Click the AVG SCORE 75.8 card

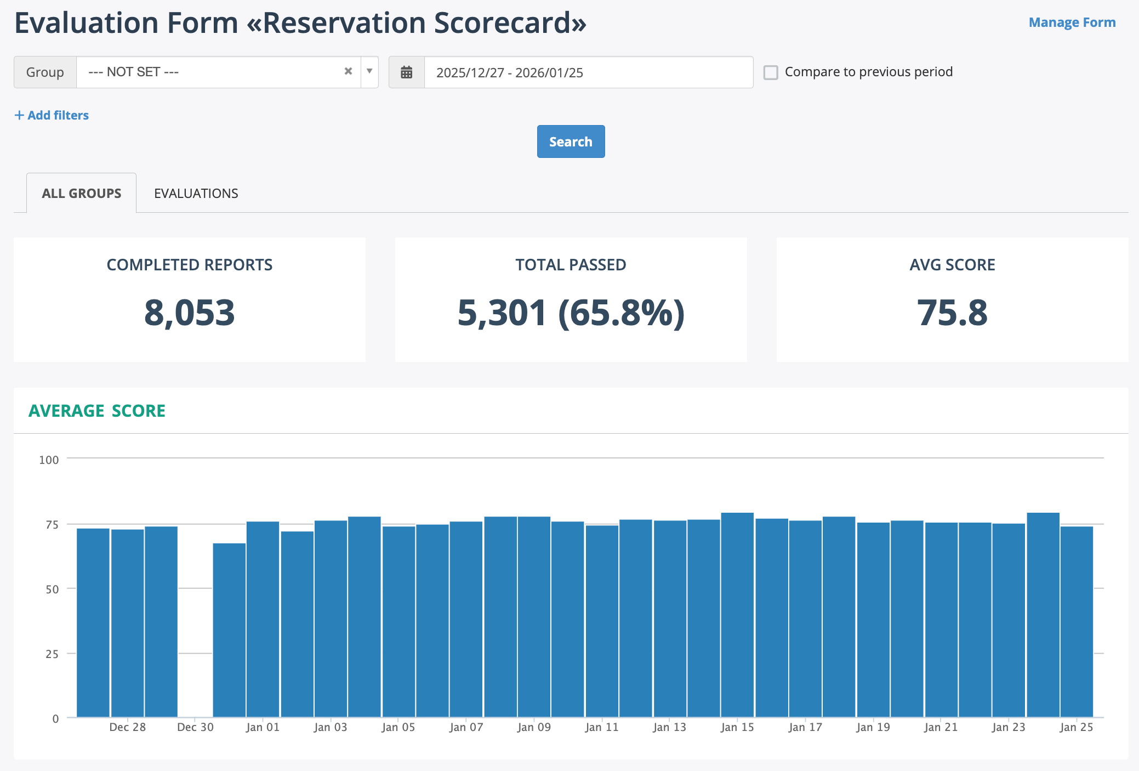952,299
